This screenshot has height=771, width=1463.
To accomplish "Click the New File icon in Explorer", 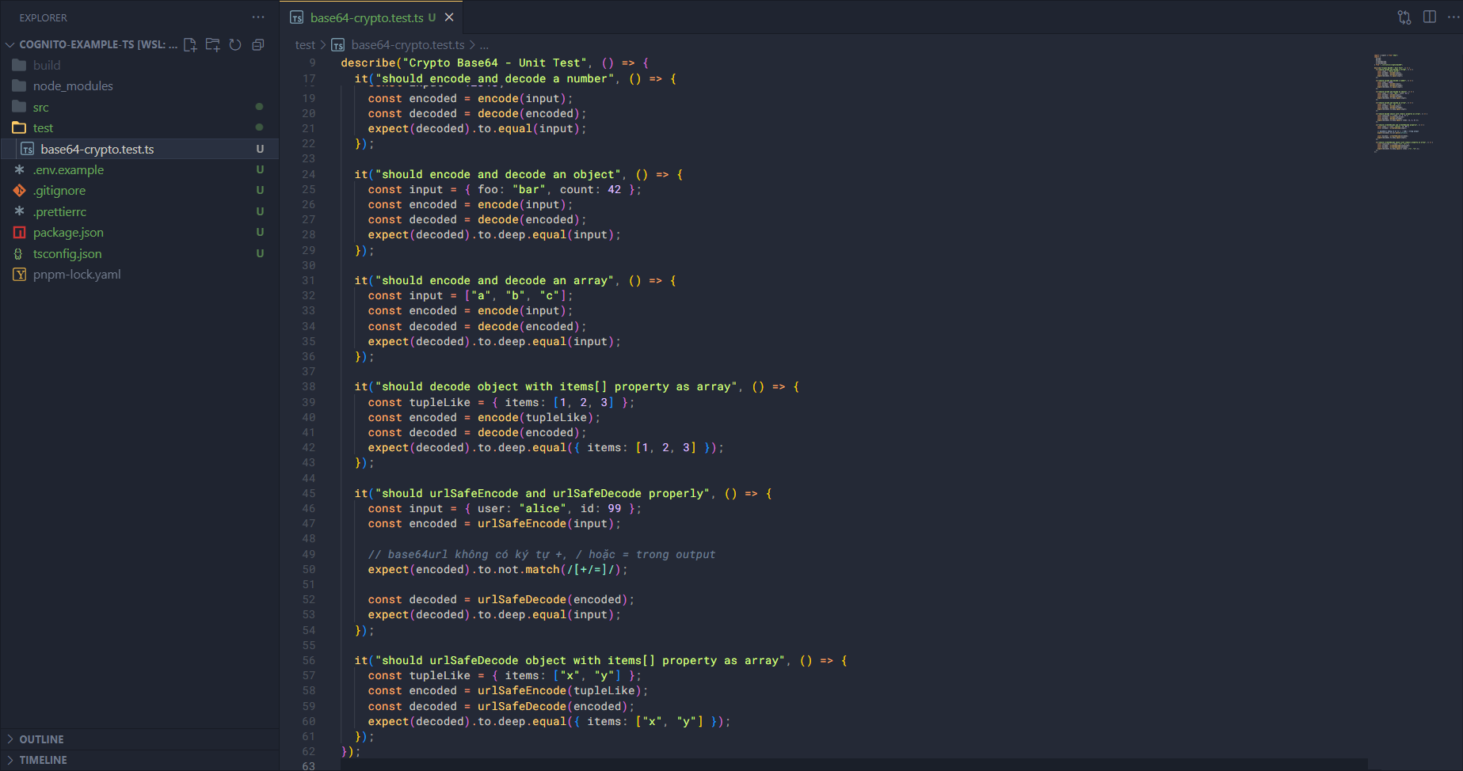I will click(x=190, y=45).
